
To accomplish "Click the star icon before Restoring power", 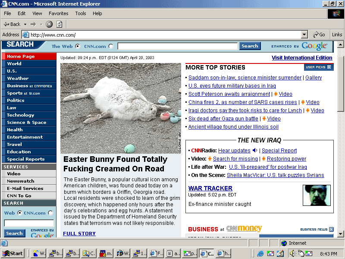I will pos(263,158).
